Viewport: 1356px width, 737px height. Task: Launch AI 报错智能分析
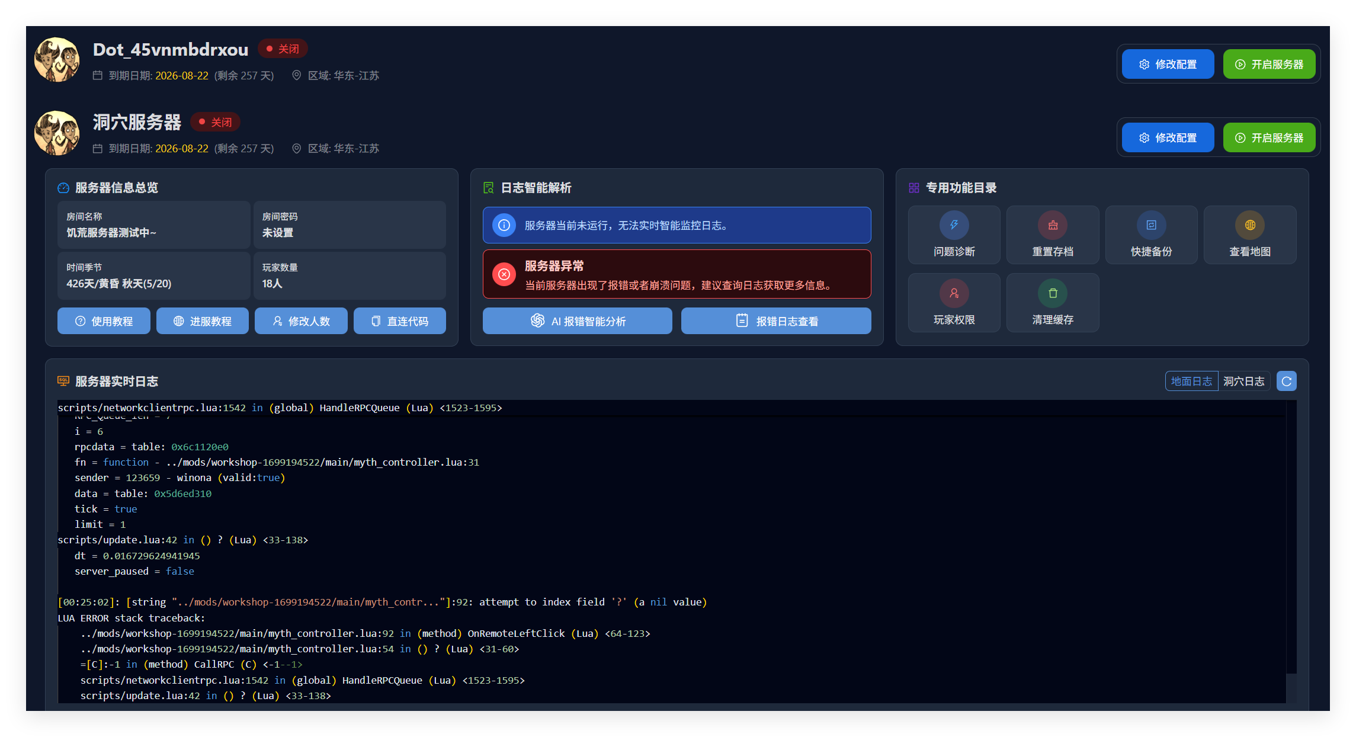(x=577, y=321)
